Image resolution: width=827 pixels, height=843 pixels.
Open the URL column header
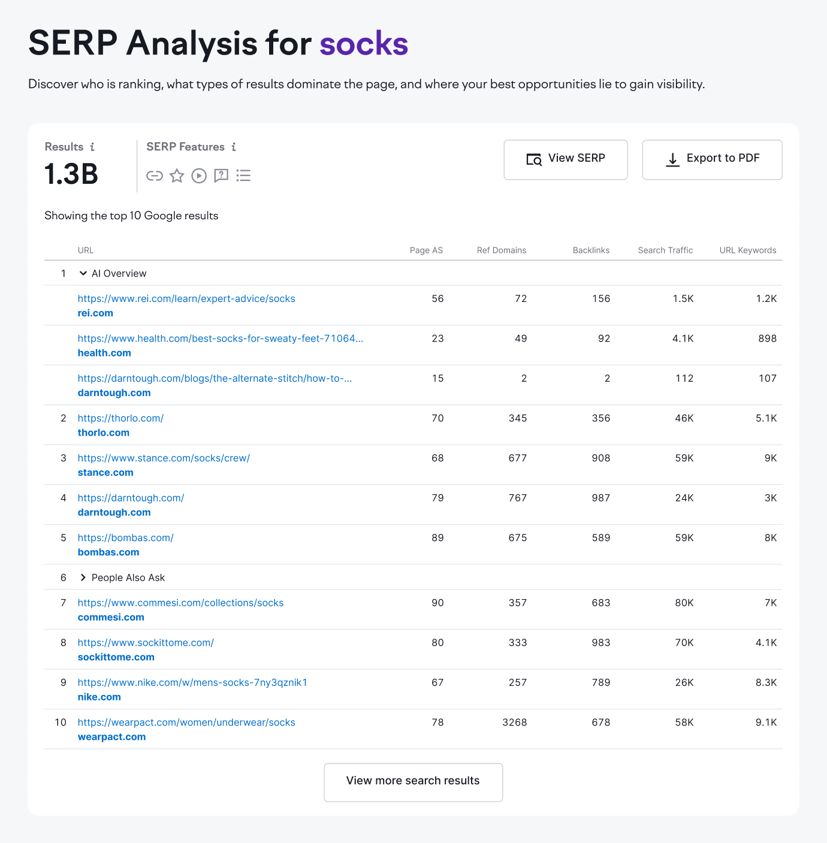tap(86, 250)
